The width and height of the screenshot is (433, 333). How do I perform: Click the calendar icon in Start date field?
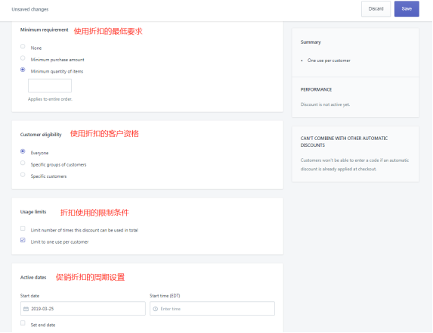pyautogui.click(x=26, y=309)
